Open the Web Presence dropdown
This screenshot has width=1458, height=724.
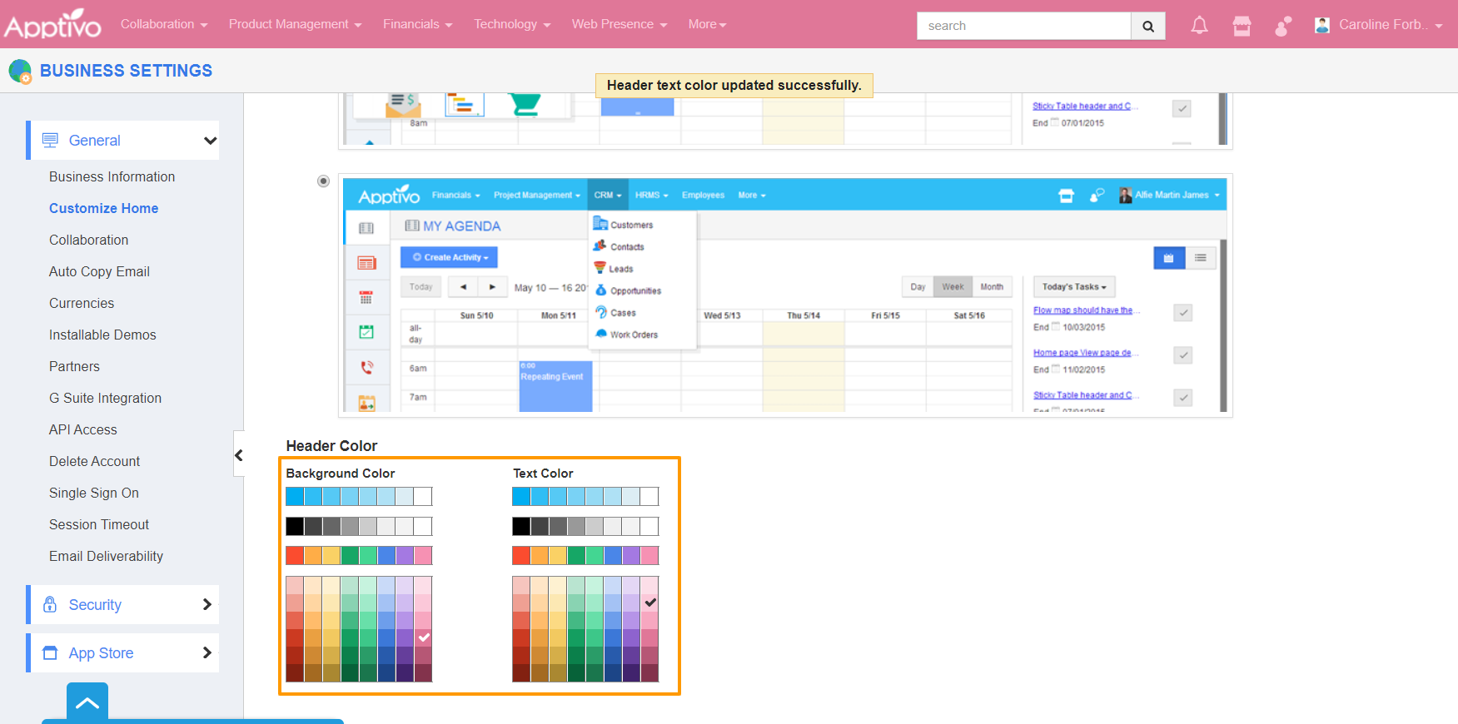620,24
